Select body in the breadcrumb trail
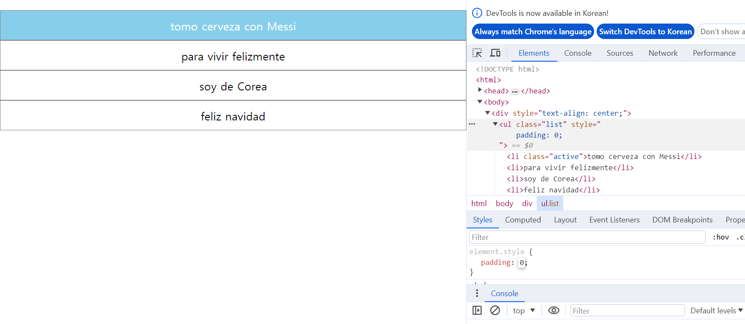745x324 pixels. tap(505, 203)
